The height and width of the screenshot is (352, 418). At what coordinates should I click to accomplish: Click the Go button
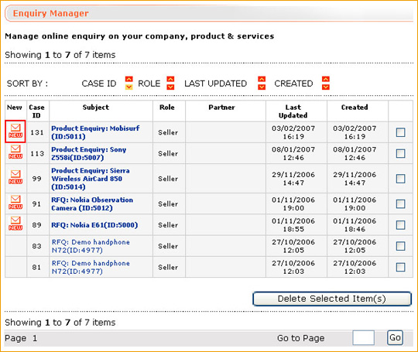395,337
